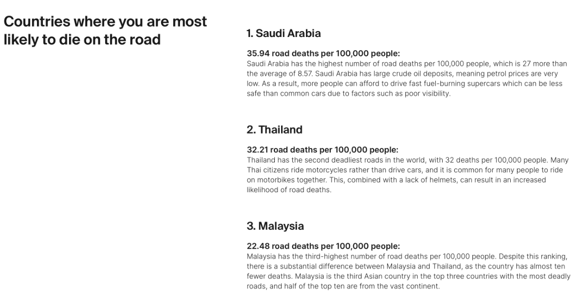Image resolution: width=573 pixels, height=292 pixels.
Task: Click the page title about road deaths
Action: 105,30
